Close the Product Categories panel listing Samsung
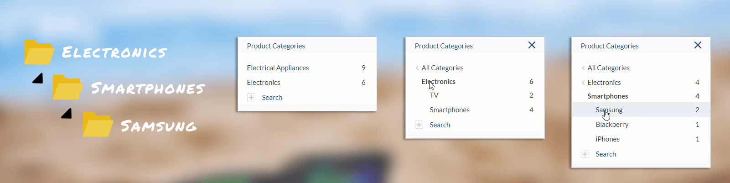730x183 pixels. point(698,45)
